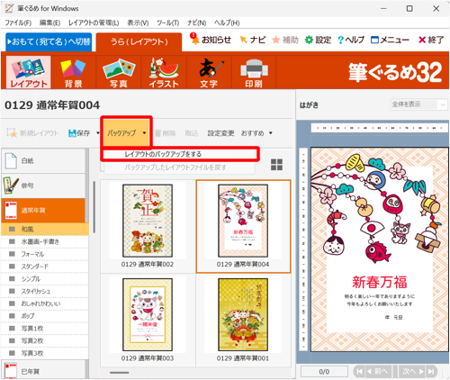
Task: Open the 印刷 (Print) mode icon
Action: pyautogui.click(x=254, y=72)
